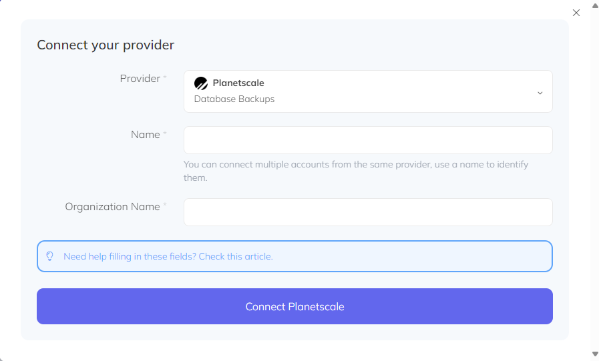This screenshot has height=361, width=599.
Task: Click the vertical scrollbar track
Action: click(594, 180)
